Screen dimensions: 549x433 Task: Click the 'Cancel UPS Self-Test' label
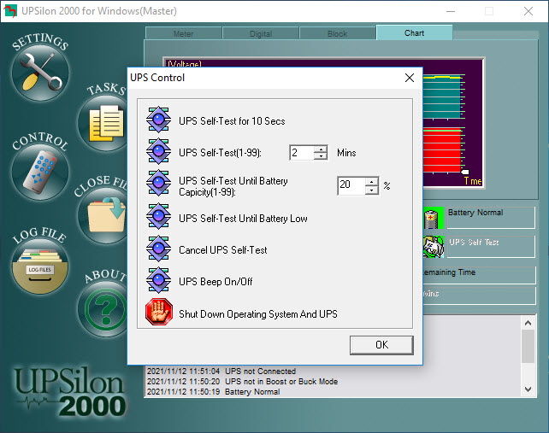click(x=223, y=250)
